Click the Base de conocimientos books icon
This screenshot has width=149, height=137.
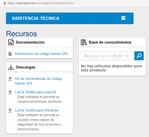84,42
